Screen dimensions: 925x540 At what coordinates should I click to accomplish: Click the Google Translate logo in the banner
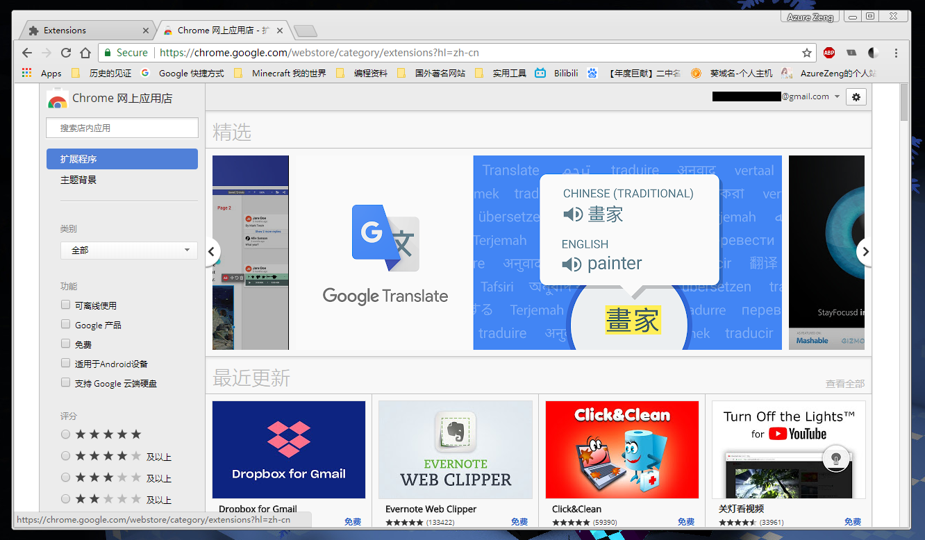coord(385,254)
